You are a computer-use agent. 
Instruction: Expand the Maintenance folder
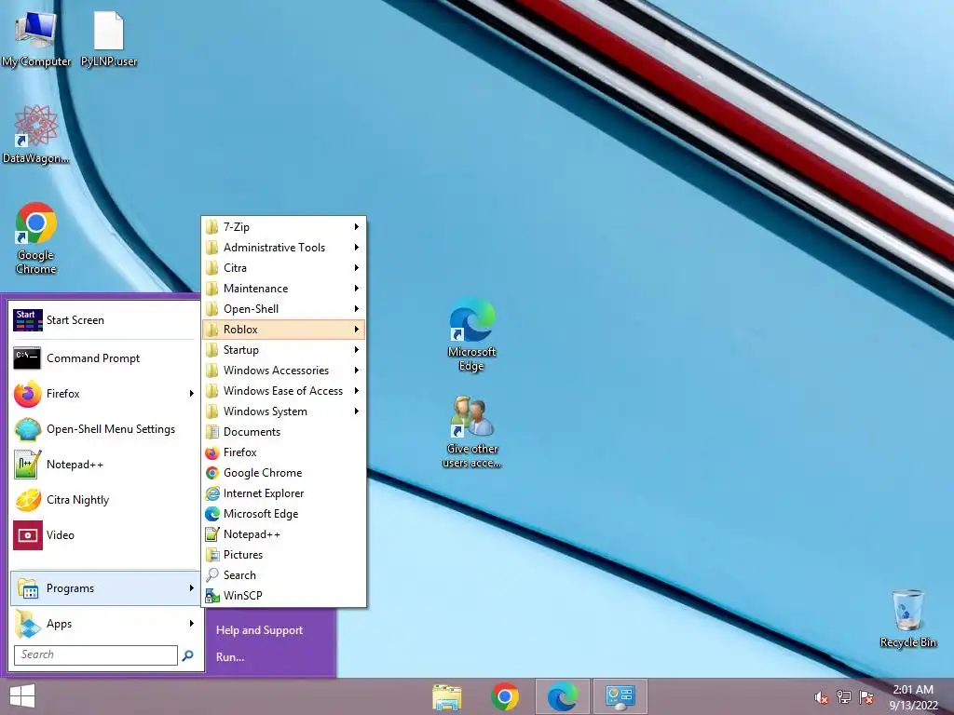(x=283, y=289)
